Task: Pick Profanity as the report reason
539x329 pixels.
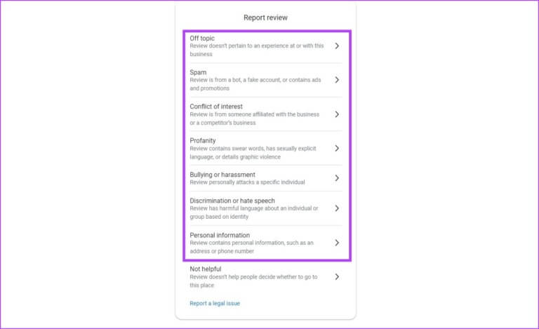Action: [203, 140]
